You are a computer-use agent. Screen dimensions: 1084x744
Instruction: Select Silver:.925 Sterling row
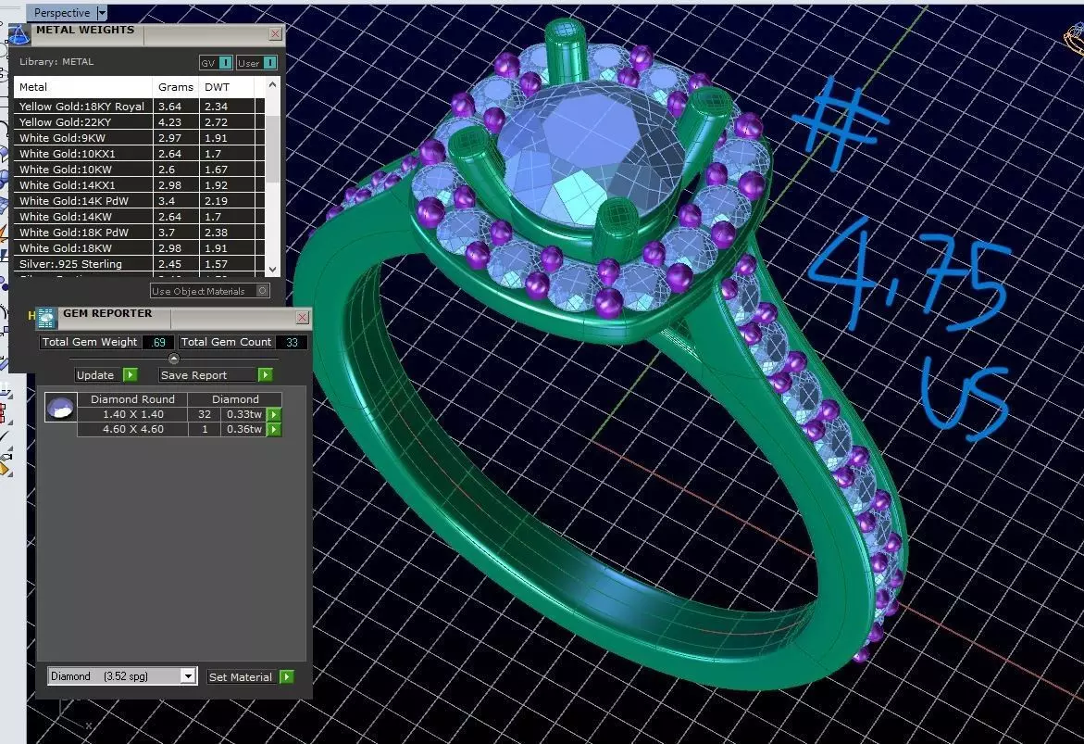140,264
